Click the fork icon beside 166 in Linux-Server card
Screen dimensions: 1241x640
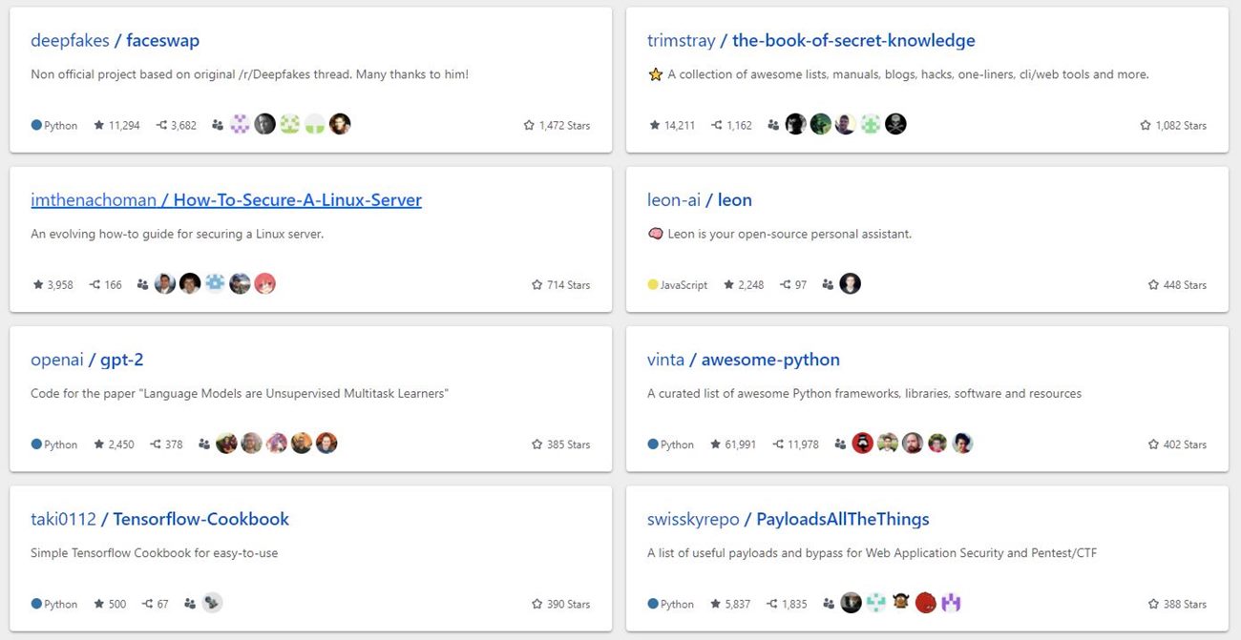[x=95, y=285]
